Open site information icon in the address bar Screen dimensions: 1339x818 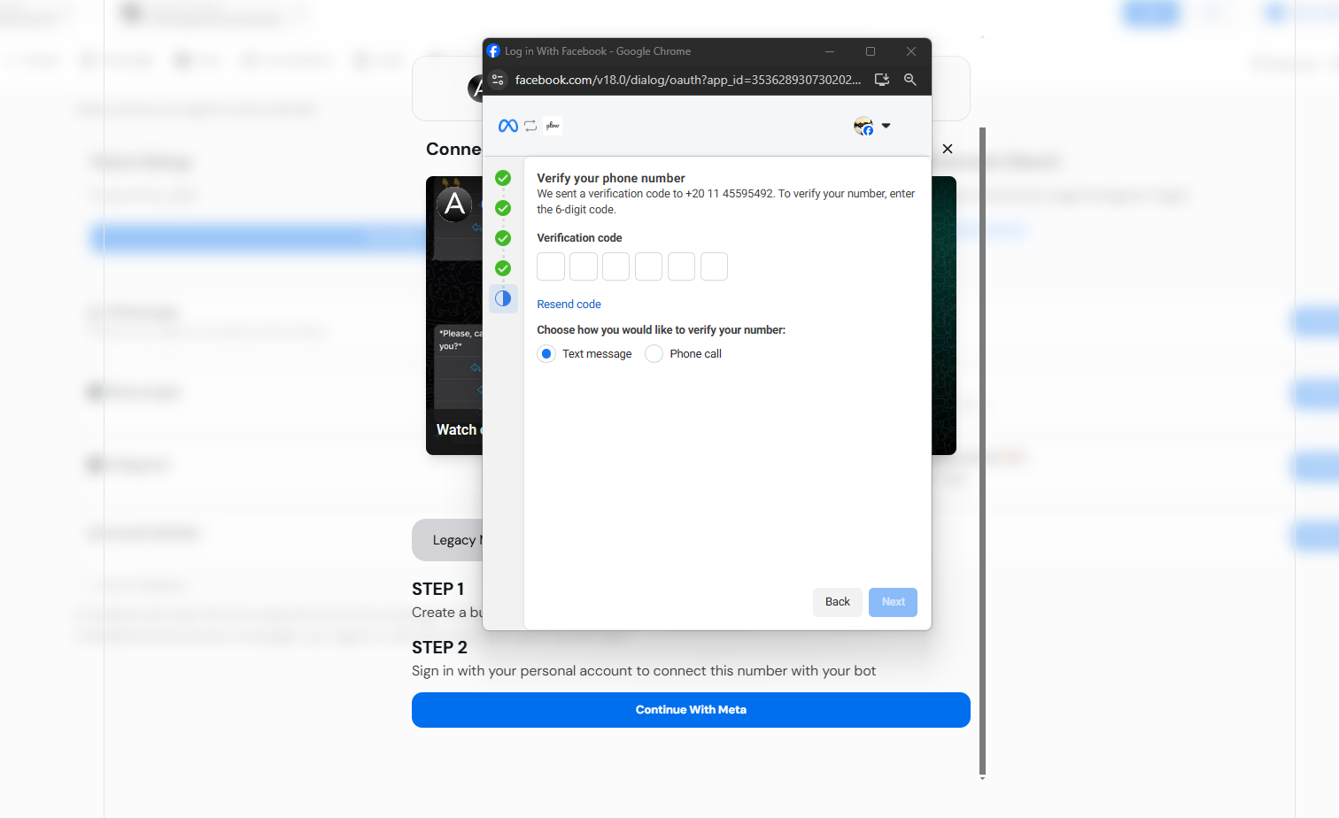coord(498,80)
